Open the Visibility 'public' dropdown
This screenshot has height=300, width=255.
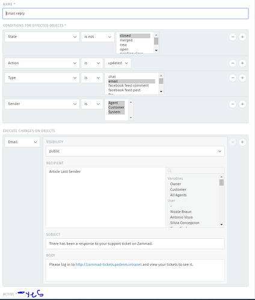tap(135, 151)
